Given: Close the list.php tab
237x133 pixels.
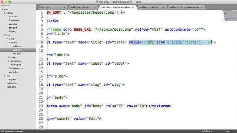Looking at the screenshot, I should [x=64, y=7].
